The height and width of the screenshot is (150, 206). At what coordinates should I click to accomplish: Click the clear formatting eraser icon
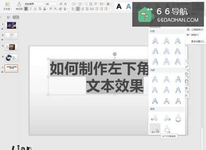[x=60, y=9]
